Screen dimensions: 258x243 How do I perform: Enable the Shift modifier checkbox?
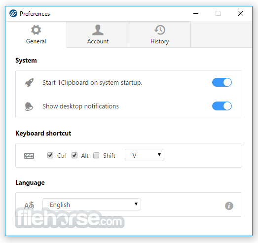tap(96, 155)
